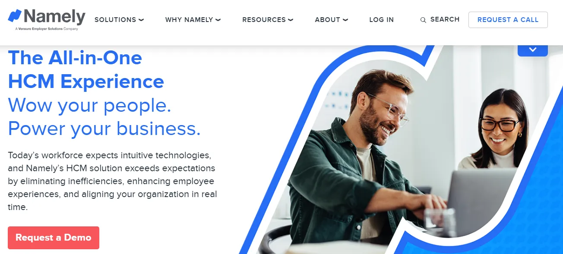Image resolution: width=563 pixels, height=254 pixels.
Task: Click the magnifying glass search icon
Action: point(423,20)
